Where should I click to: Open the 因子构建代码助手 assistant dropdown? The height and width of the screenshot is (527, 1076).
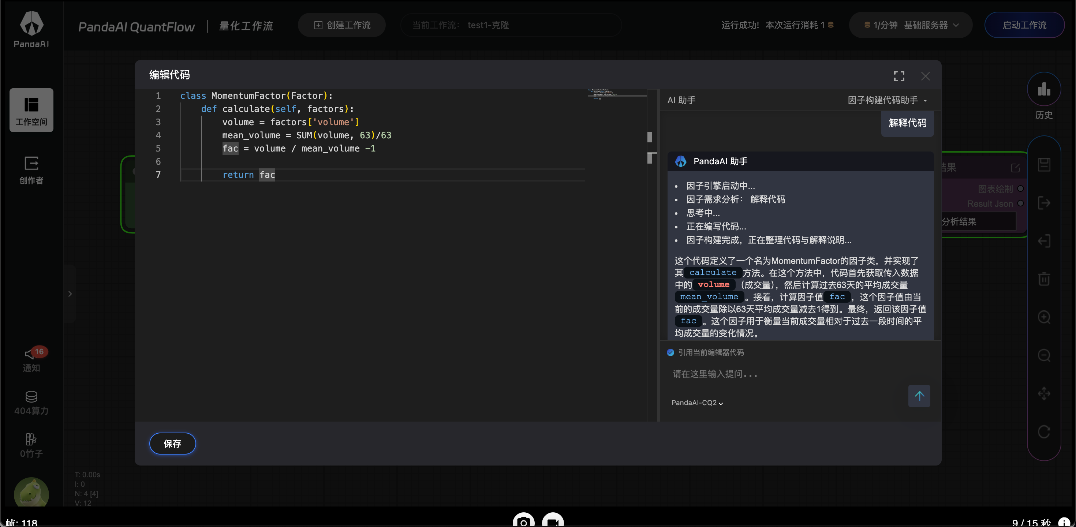(x=887, y=100)
